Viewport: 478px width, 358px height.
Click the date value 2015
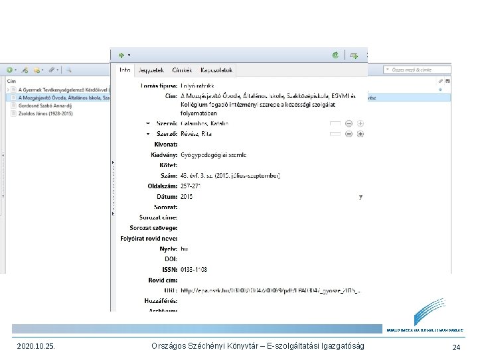[187, 197]
